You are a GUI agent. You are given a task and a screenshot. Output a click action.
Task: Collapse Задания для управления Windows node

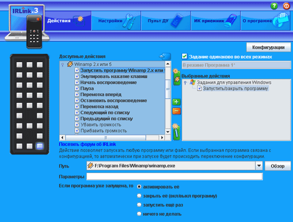click(185, 83)
